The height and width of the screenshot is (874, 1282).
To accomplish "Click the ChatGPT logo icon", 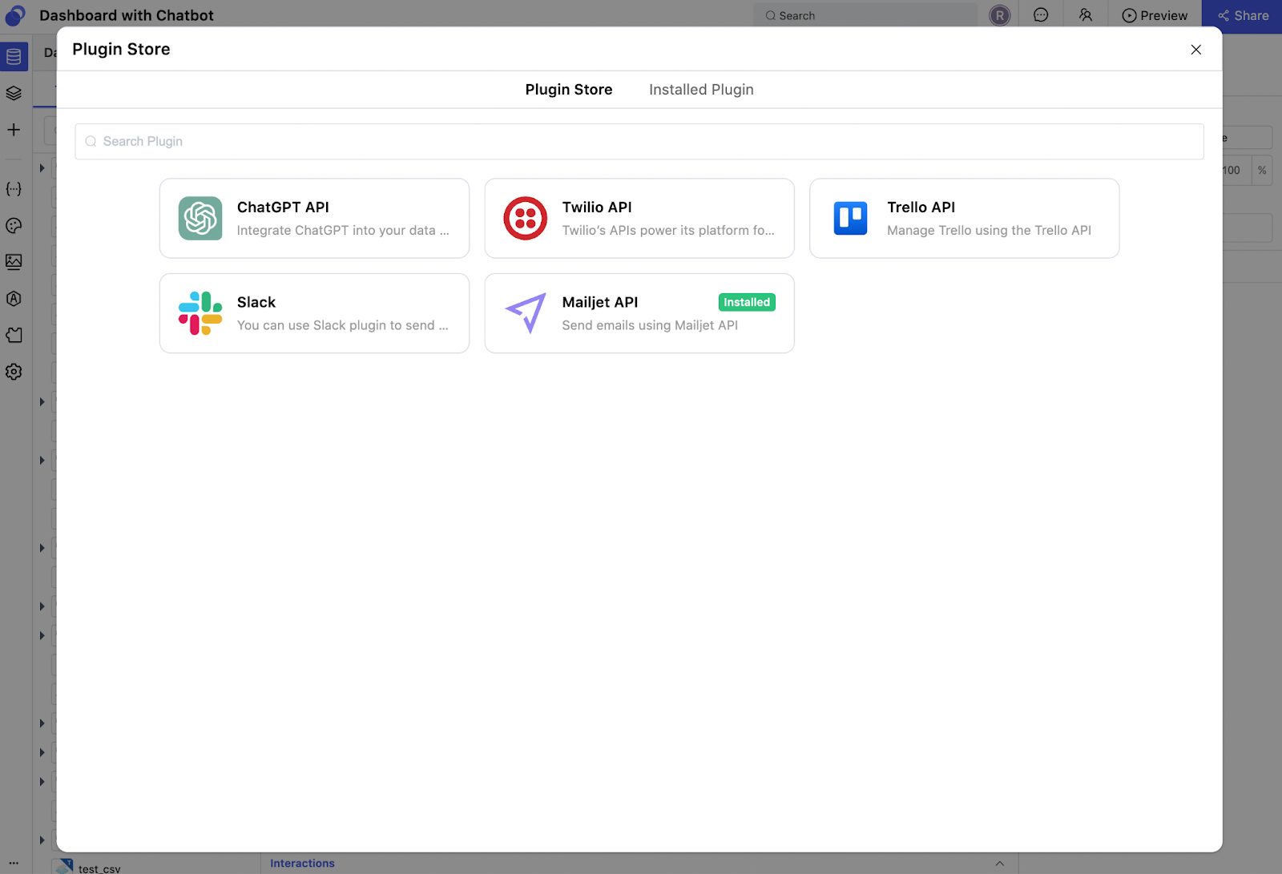I will (x=200, y=218).
